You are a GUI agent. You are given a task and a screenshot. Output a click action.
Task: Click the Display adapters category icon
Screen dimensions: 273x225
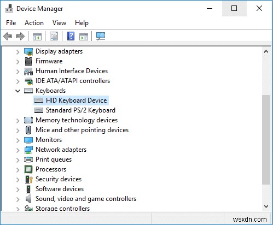click(28, 51)
